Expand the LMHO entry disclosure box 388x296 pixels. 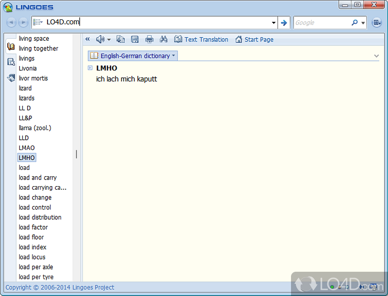coord(90,68)
